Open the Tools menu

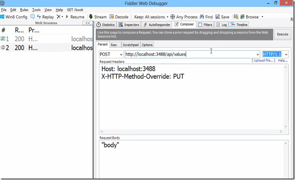36,10
